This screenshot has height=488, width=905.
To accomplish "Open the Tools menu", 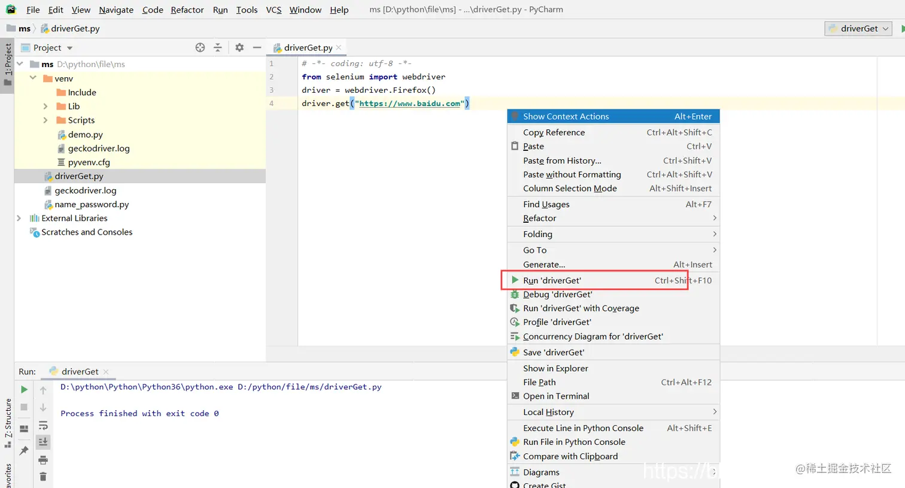I will pos(247,10).
